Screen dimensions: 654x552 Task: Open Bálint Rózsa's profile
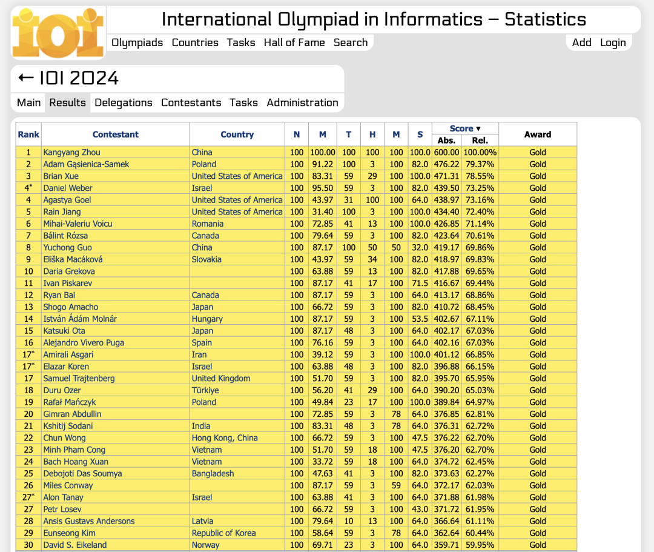coord(65,236)
